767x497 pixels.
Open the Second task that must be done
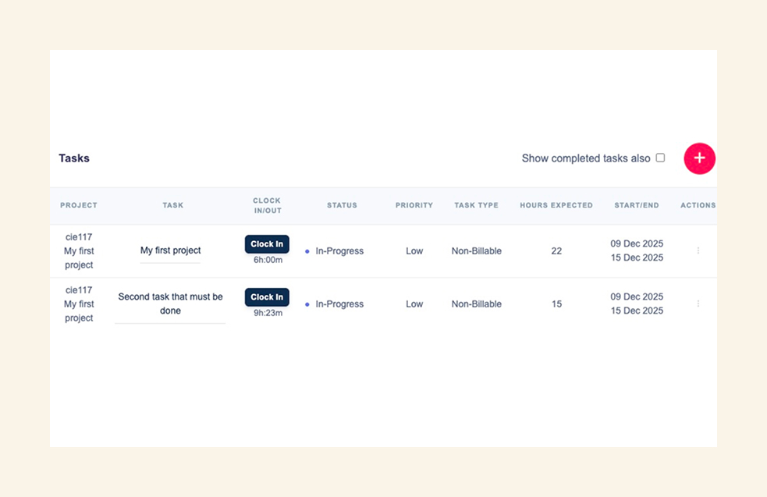point(170,304)
